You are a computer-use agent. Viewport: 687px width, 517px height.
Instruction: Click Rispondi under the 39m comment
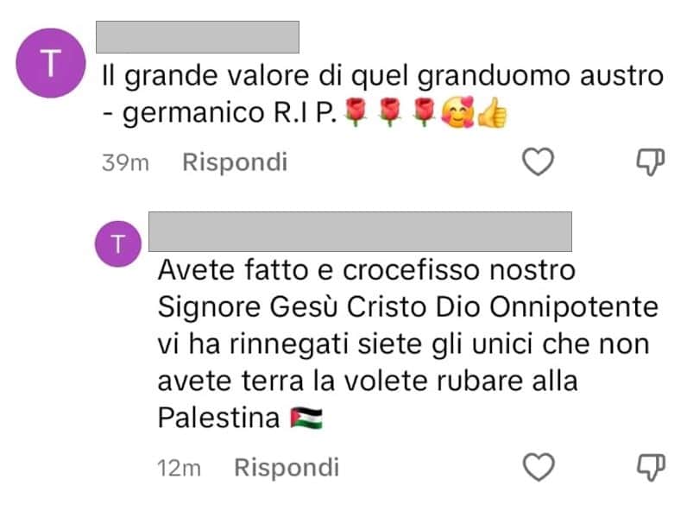235,162
